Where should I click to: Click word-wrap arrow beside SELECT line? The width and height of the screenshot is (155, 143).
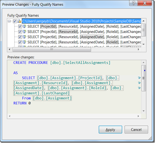(139, 78)
